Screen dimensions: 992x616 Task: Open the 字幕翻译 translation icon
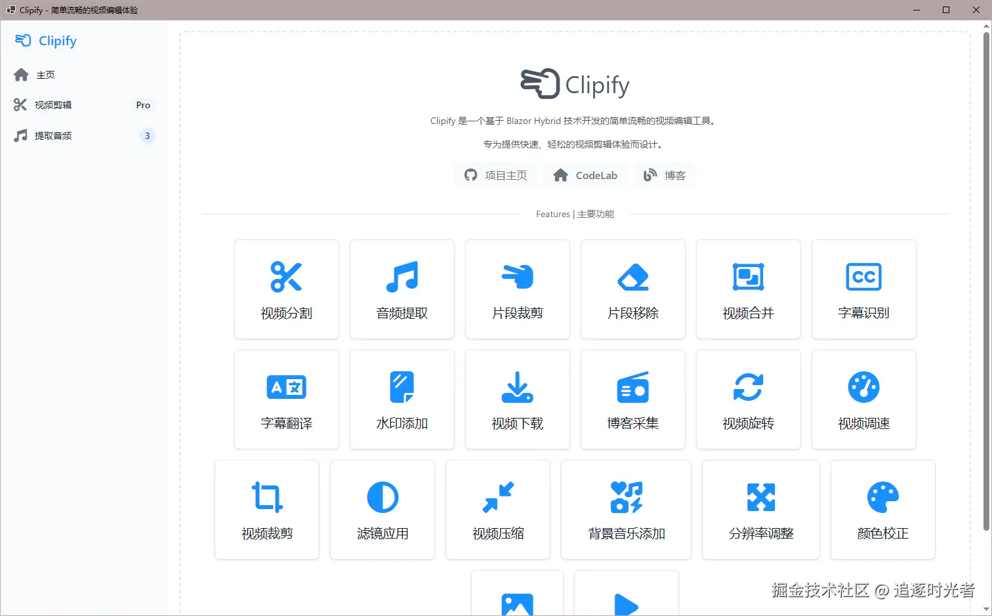287,387
